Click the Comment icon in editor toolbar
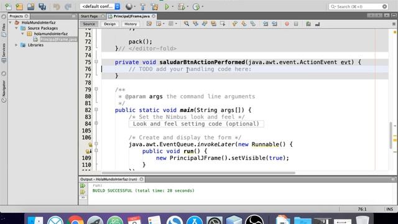This screenshot has width=398, height=224. coord(308,24)
